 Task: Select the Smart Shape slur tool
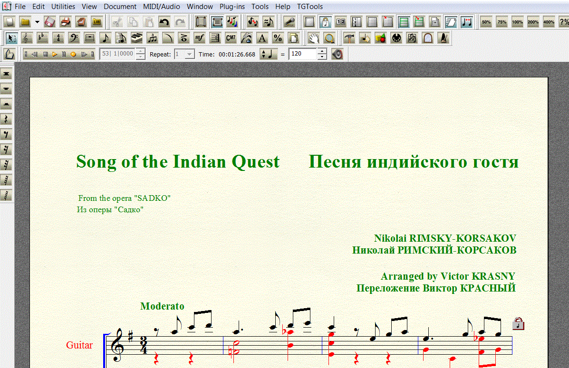[168, 38]
